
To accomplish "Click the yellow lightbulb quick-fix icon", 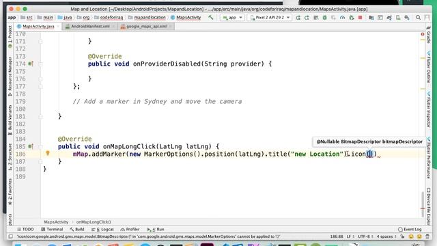I will 48,153.
